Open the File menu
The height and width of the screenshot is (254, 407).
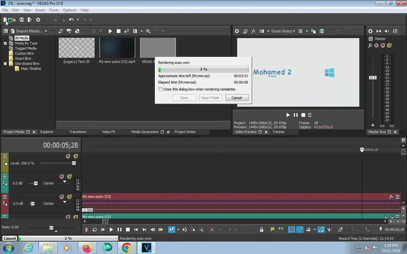pyautogui.click(x=5, y=10)
